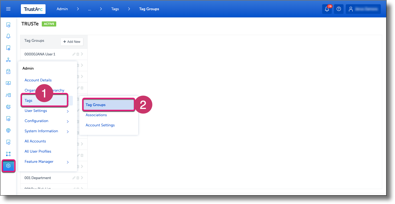Click Tag Groups in the breadcrumb
The height and width of the screenshot is (204, 395).
click(x=149, y=9)
